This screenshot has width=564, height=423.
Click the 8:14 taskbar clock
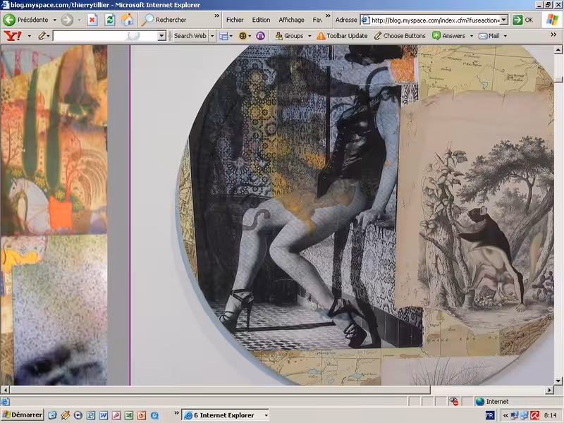(x=551, y=415)
